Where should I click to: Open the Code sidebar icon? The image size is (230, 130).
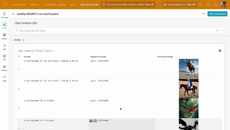(x=4, y=78)
